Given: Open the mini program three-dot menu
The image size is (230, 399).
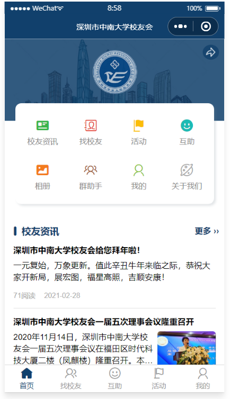Looking at the screenshot, I should [180, 26].
